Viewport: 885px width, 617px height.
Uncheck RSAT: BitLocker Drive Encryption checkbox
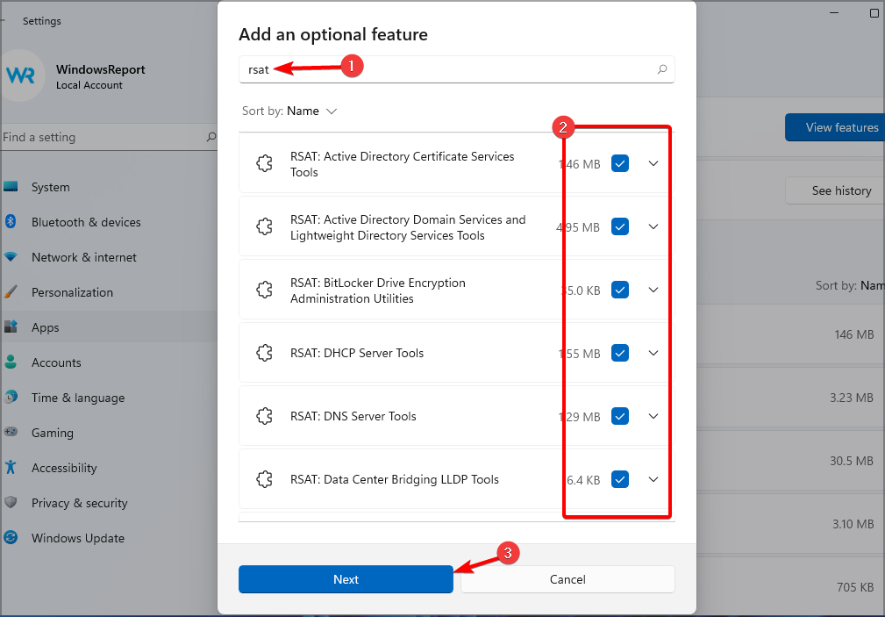620,290
